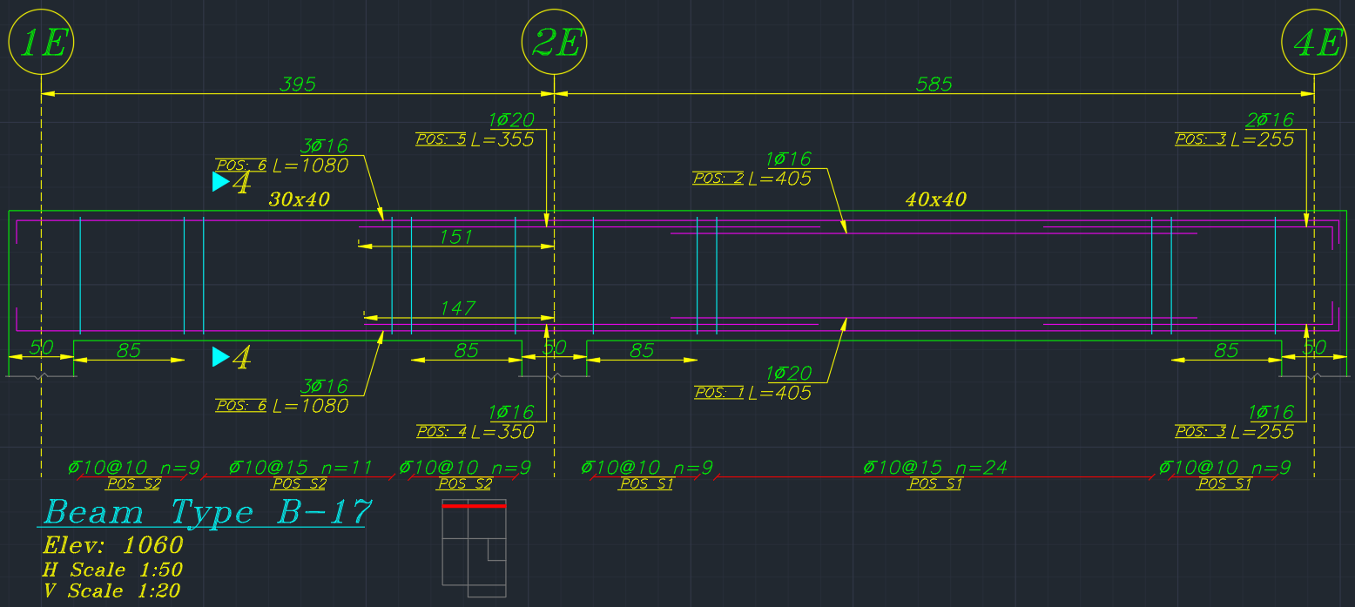This screenshot has width=1355, height=607.
Task: Click the V Scale 1:20 note
Action: pyautogui.click(x=113, y=591)
